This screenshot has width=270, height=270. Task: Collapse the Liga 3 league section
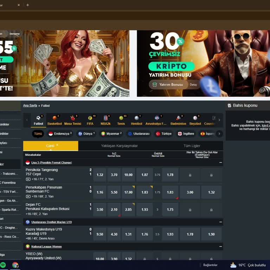pos(220,162)
